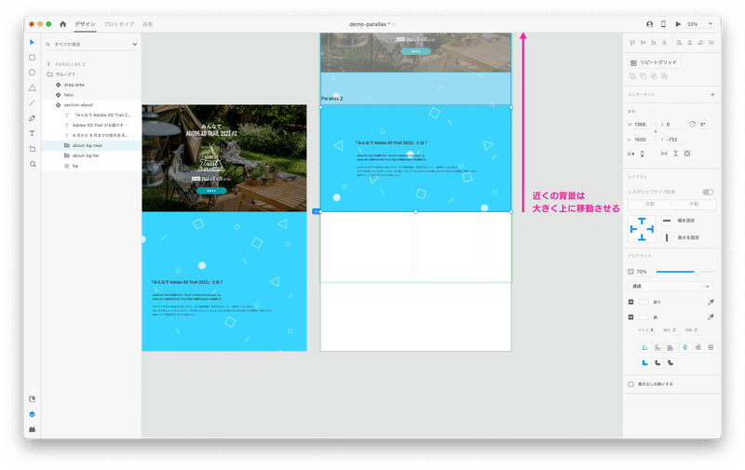Flip the selection horizontally

[631, 154]
